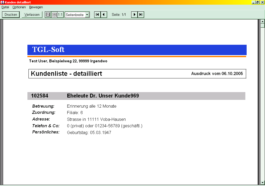The height and width of the screenshot is (186, 265).
Task: Click the Zuordnung: label
Action: point(44,112)
